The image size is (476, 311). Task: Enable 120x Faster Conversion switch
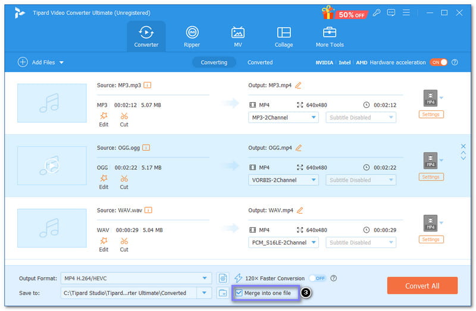pos(317,278)
